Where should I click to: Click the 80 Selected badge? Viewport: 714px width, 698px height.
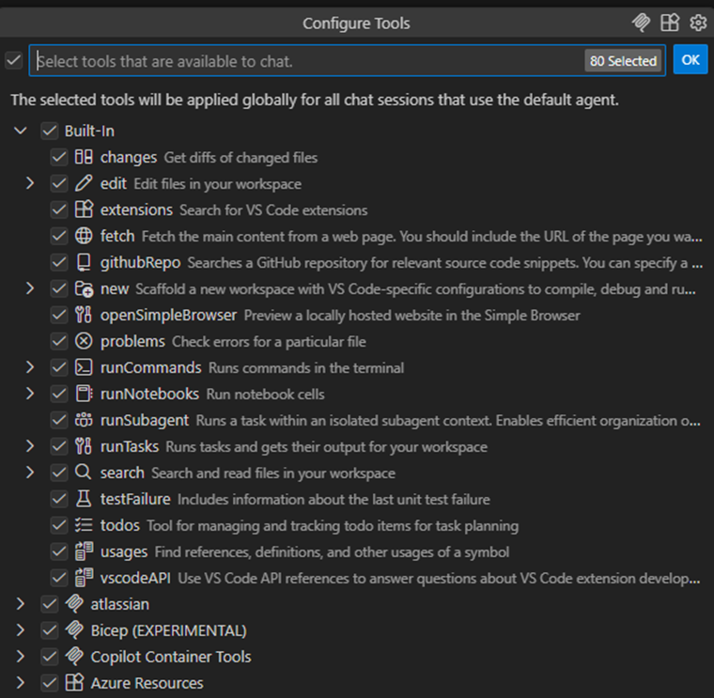click(x=623, y=60)
